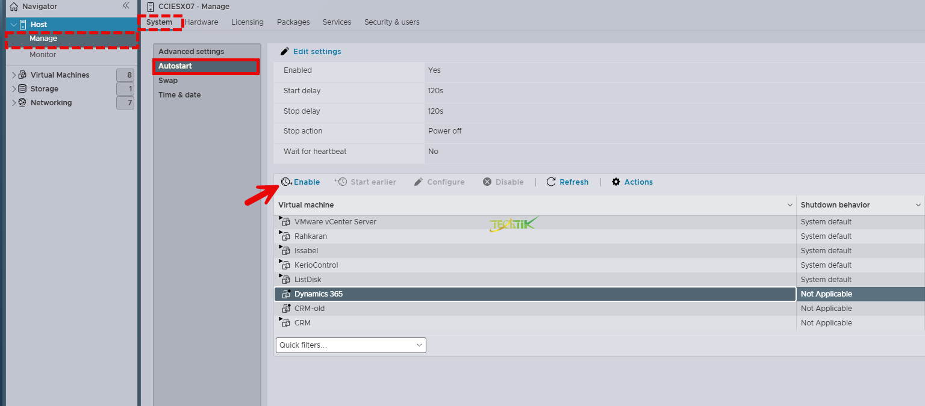Click the pencil icon beside Edit settings
The image size is (925, 406).
[285, 51]
